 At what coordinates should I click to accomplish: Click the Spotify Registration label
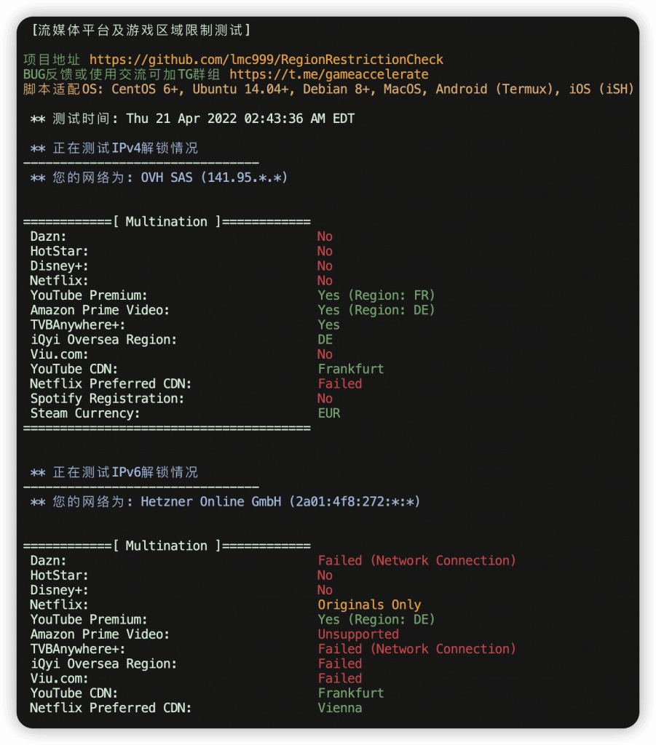point(107,399)
